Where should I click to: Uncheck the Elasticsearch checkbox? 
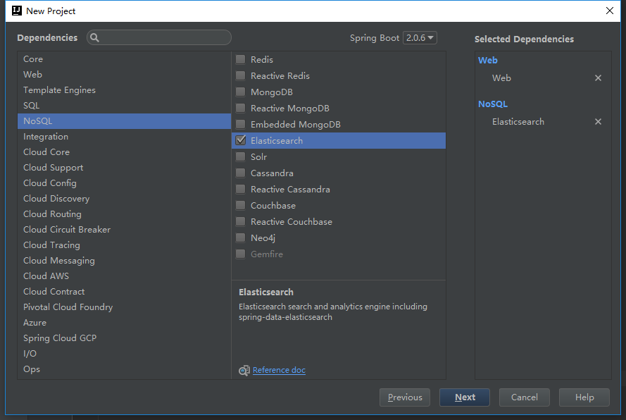click(x=240, y=140)
